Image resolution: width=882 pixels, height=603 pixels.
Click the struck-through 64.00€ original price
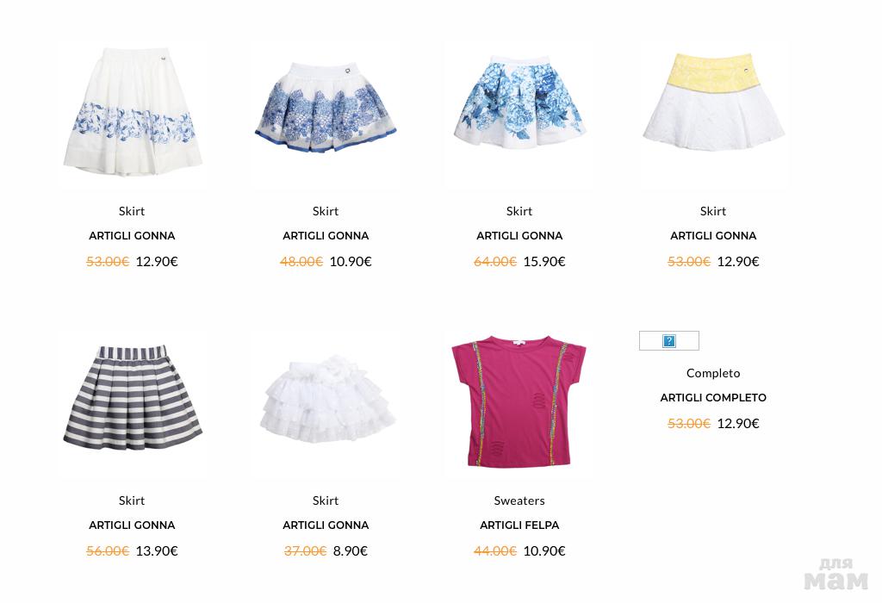pyautogui.click(x=495, y=262)
